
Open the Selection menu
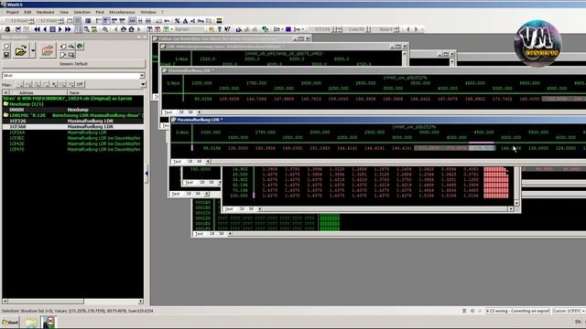[81, 12]
